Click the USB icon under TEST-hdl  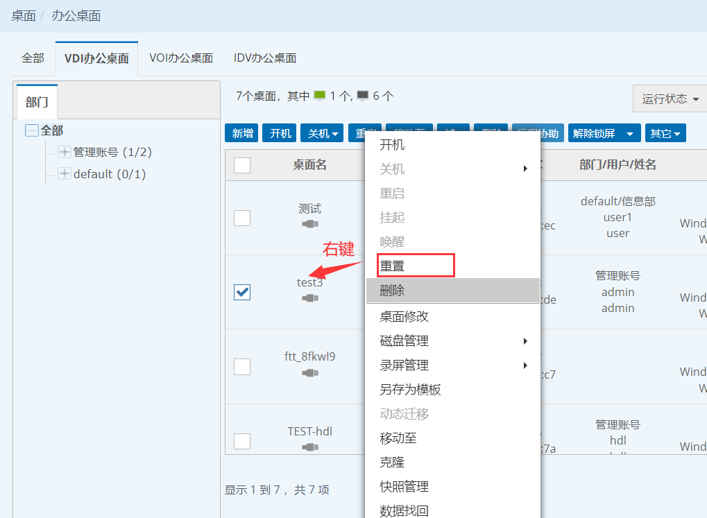310,447
